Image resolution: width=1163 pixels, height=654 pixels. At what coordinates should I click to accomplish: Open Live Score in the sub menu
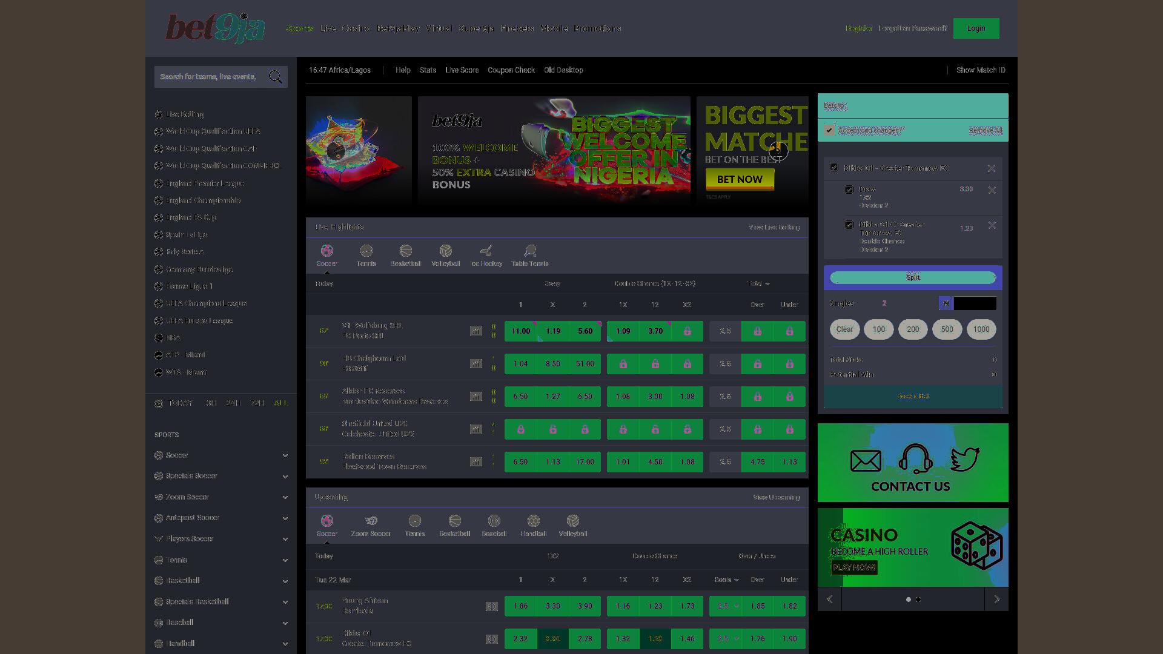(462, 70)
